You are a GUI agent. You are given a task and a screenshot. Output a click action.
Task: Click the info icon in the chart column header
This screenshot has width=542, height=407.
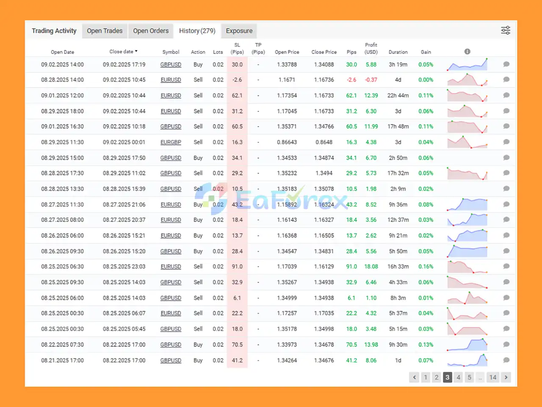point(467,51)
